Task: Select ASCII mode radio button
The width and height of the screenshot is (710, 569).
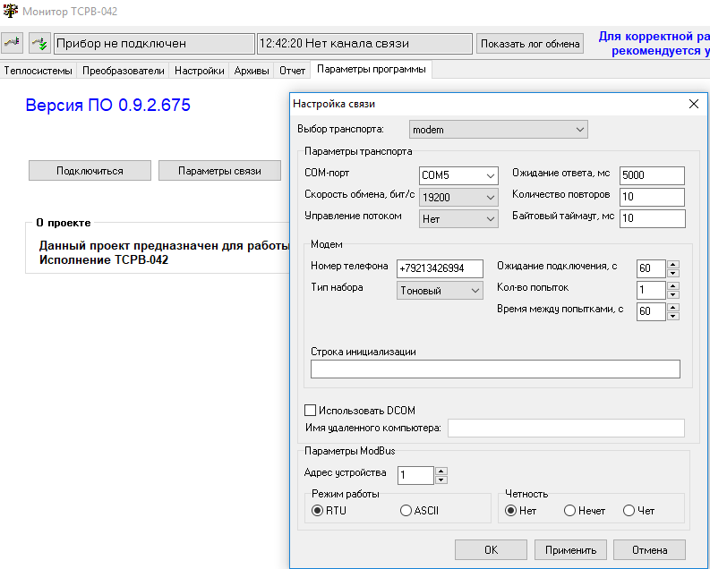Action: point(406,511)
